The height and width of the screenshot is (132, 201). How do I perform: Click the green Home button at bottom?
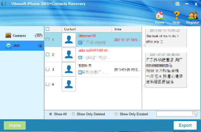[x=15, y=125]
